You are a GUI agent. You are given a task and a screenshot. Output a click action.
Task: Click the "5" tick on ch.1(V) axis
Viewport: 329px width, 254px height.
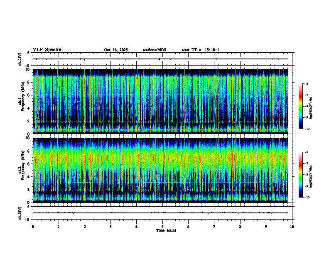29,53
